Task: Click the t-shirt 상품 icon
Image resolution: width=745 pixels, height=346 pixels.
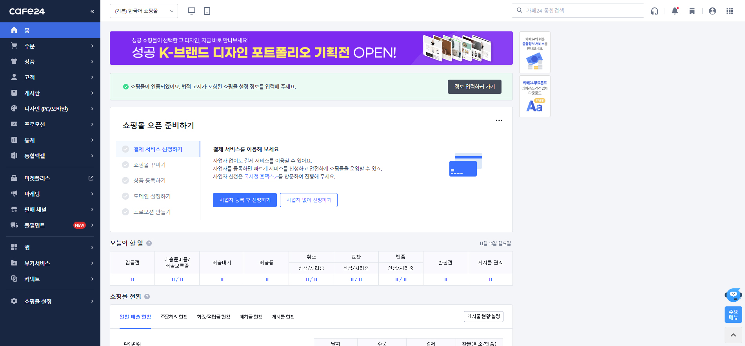Action: (x=14, y=61)
